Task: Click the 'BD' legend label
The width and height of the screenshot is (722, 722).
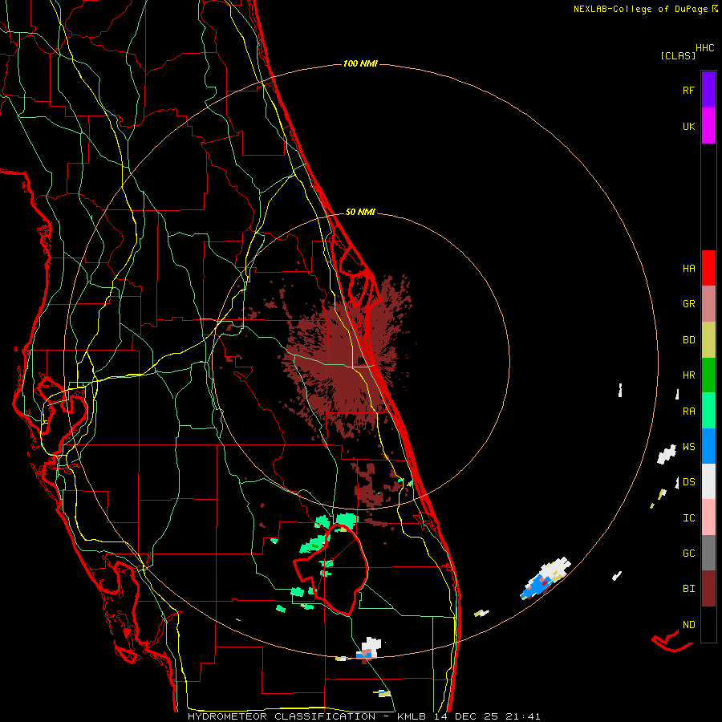Action: click(688, 340)
